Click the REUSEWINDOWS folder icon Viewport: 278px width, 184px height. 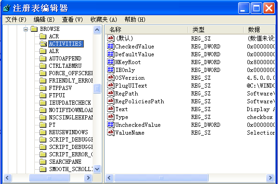point(43,132)
